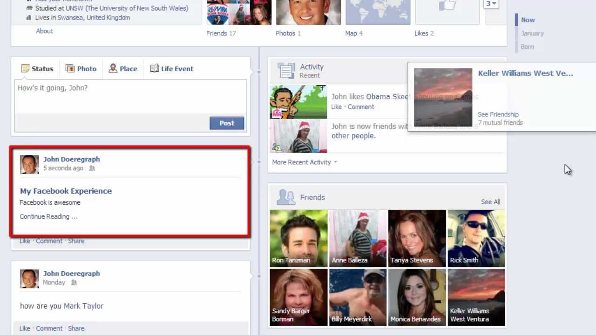Screen dimensions: 596x335
Task: Like the My Facebook Experience post
Action: [x=25, y=241]
